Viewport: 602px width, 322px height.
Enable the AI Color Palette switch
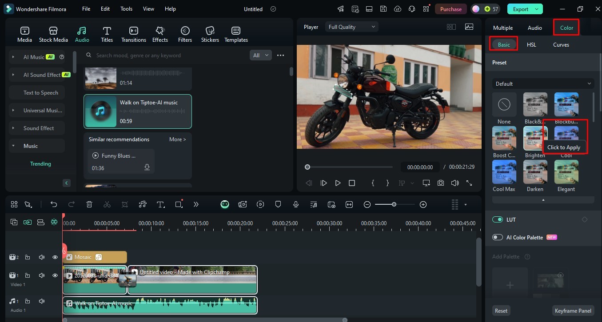[x=498, y=237]
